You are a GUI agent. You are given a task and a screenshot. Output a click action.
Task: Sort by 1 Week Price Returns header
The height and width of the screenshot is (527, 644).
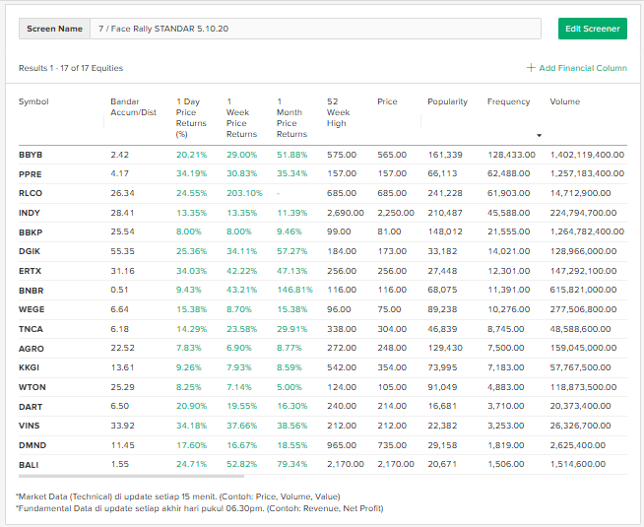click(x=241, y=117)
